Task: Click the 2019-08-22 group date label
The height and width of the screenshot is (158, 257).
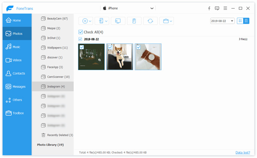Action: point(91,39)
